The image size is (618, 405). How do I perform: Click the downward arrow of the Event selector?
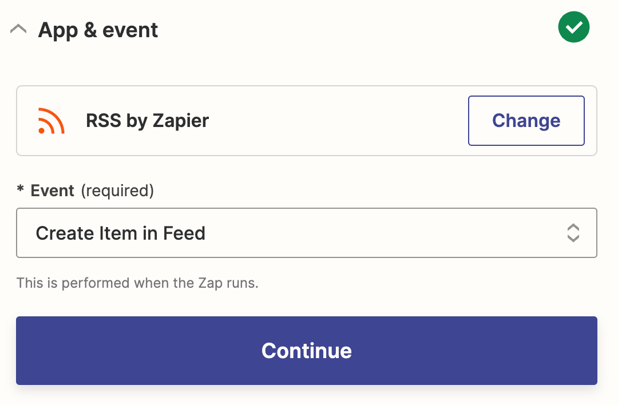[573, 239]
